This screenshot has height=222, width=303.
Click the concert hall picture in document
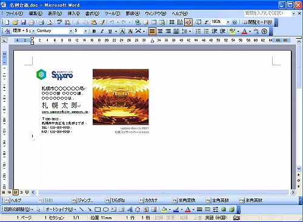pos(121,97)
